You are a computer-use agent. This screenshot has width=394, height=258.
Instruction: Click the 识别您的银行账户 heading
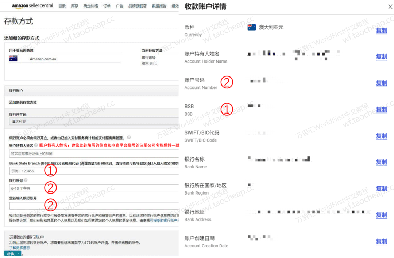coord(26,237)
